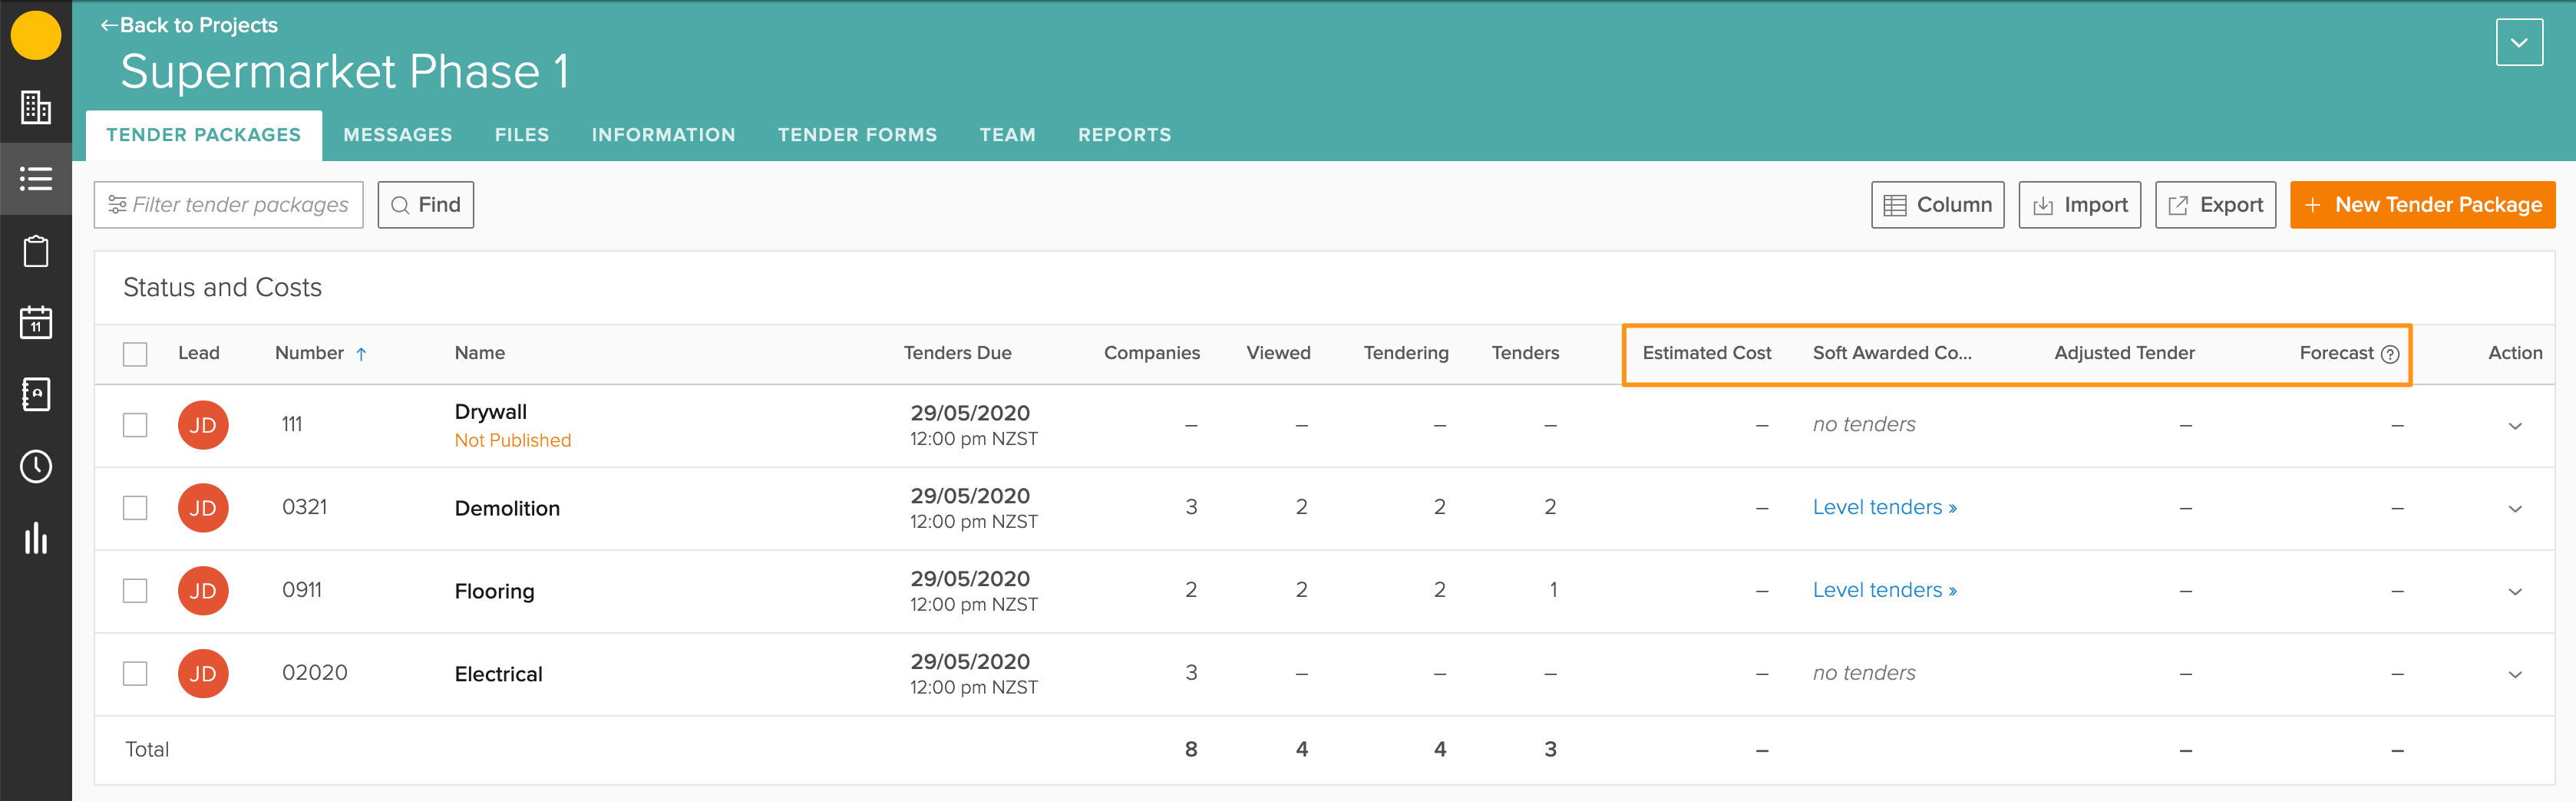Open Level tenders link for Flooring
This screenshot has width=2576, height=801.
[x=1884, y=591]
